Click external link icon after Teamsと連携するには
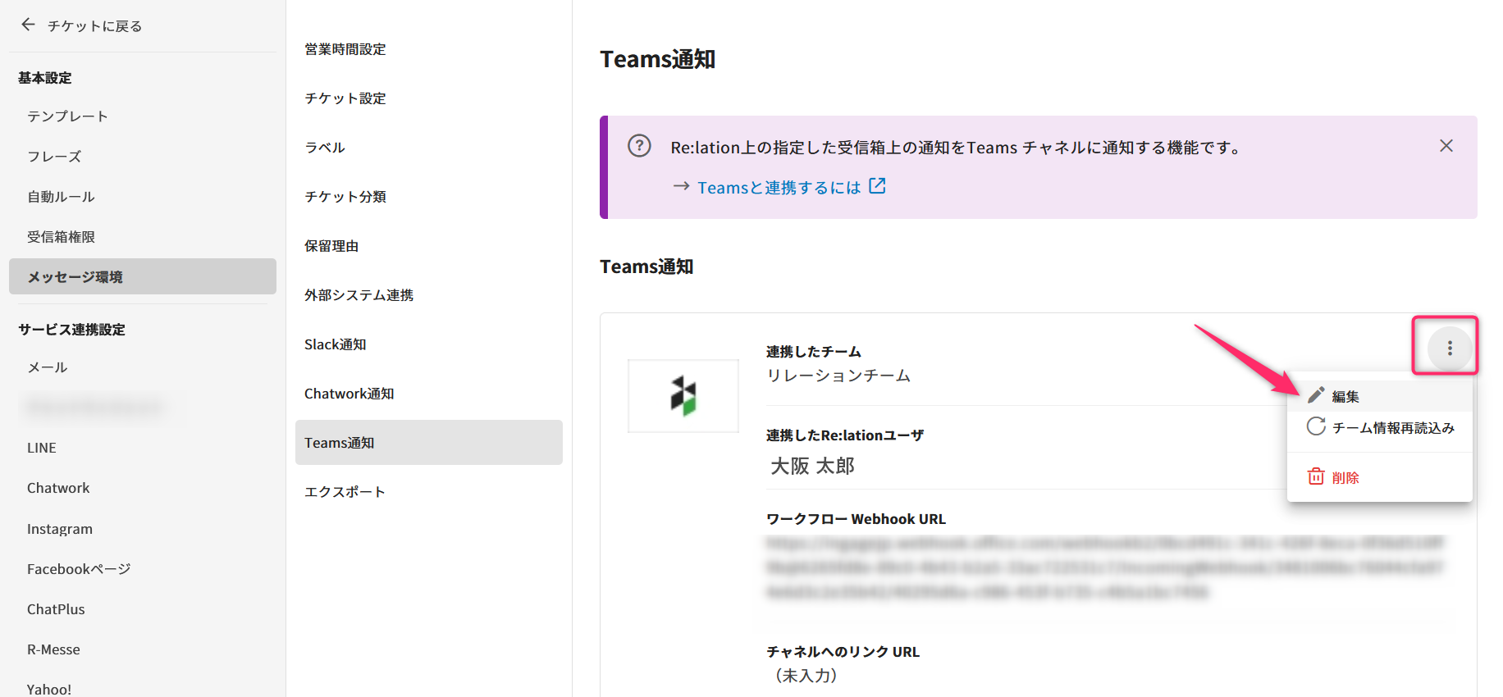The height and width of the screenshot is (697, 1503). coord(877,186)
